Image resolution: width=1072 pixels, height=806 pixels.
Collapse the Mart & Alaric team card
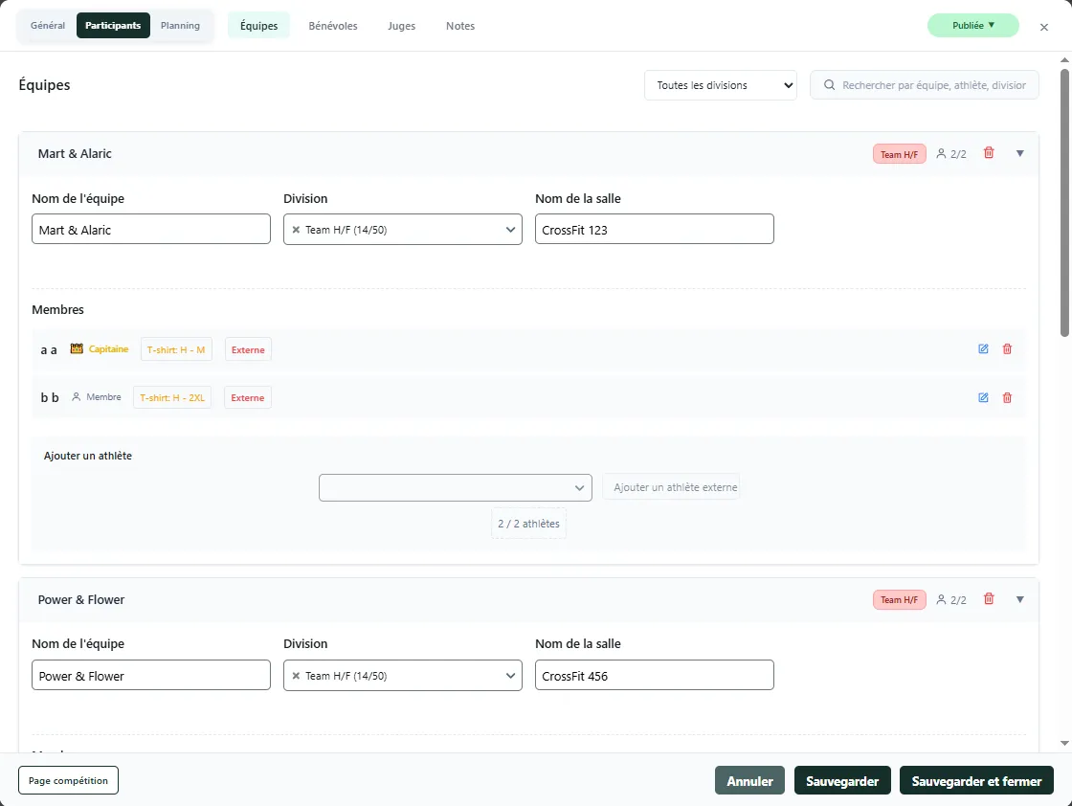(x=1019, y=153)
